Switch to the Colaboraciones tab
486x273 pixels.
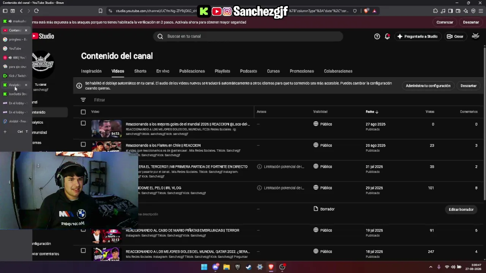[x=338, y=71]
